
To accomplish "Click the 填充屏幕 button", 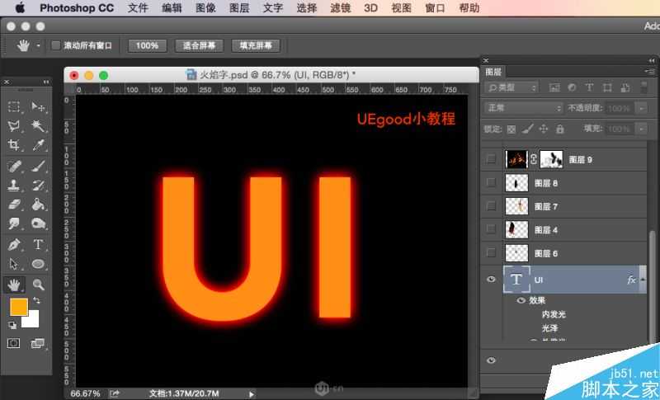I will coord(256,45).
